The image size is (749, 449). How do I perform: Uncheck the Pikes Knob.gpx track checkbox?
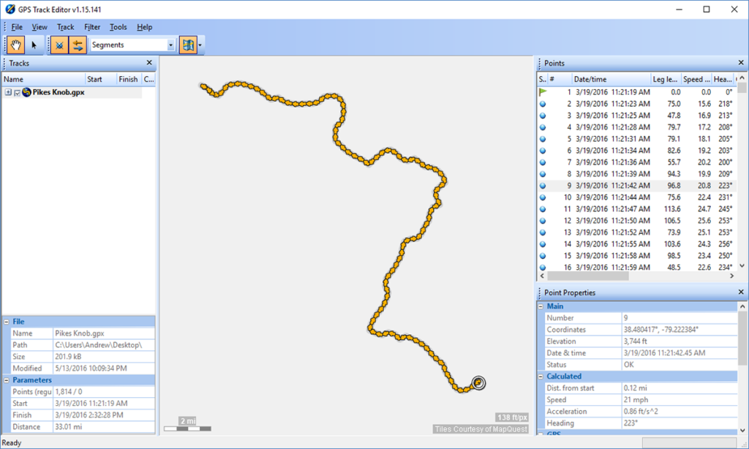(x=18, y=93)
